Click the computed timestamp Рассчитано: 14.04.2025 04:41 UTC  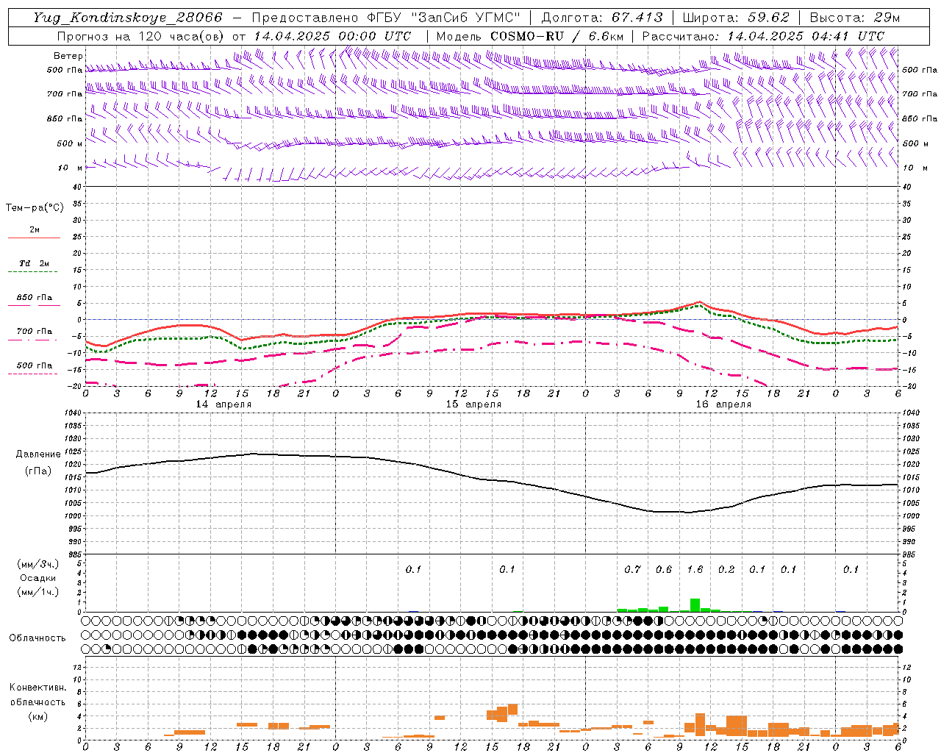tap(763, 36)
